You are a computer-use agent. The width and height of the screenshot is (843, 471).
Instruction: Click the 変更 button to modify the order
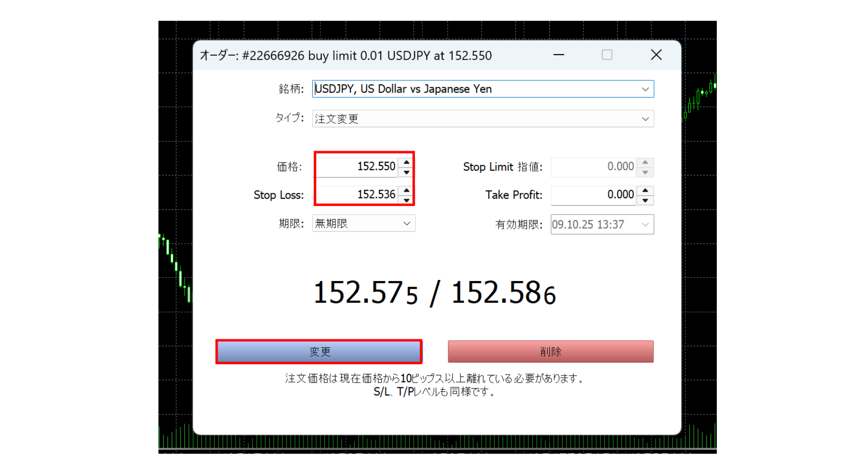[x=319, y=351]
